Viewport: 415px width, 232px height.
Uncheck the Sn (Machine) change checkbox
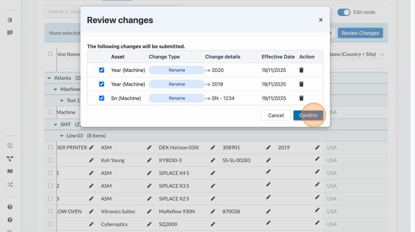tap(102, 98)
